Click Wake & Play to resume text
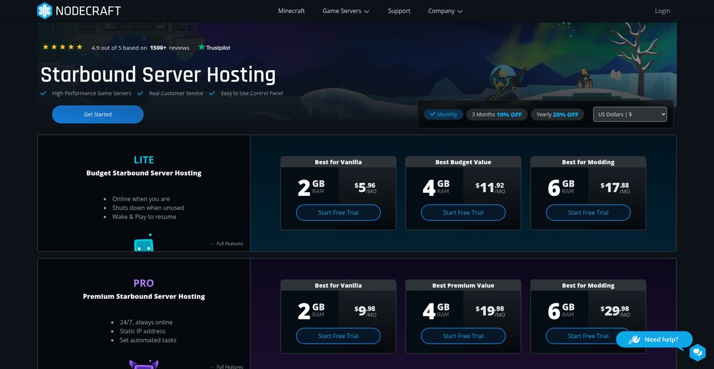 (144, 217)
